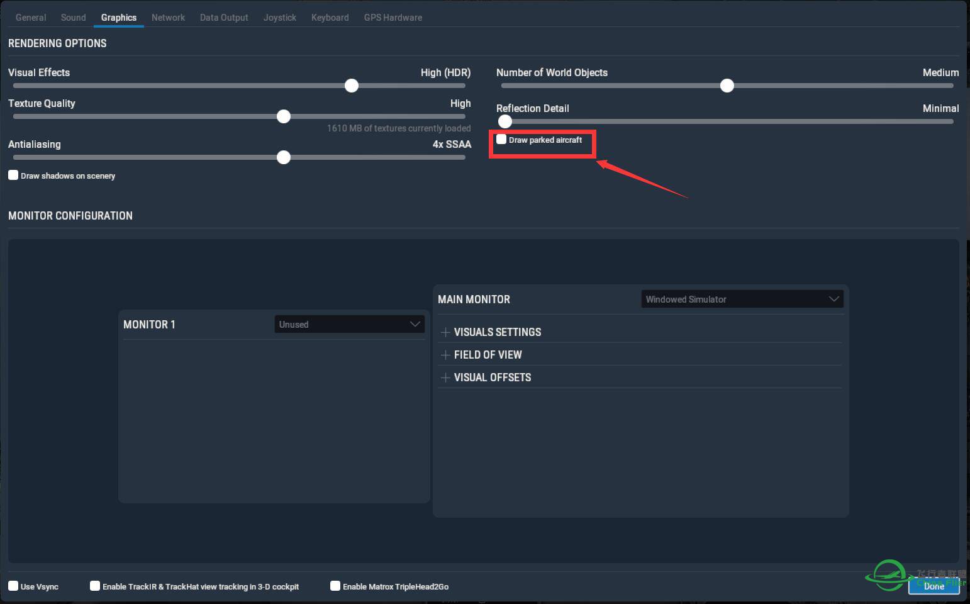Click the Reflection Detail slider handle

point(505,121)
